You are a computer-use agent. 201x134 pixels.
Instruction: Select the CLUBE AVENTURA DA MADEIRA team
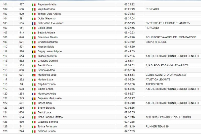click(166, 75)
